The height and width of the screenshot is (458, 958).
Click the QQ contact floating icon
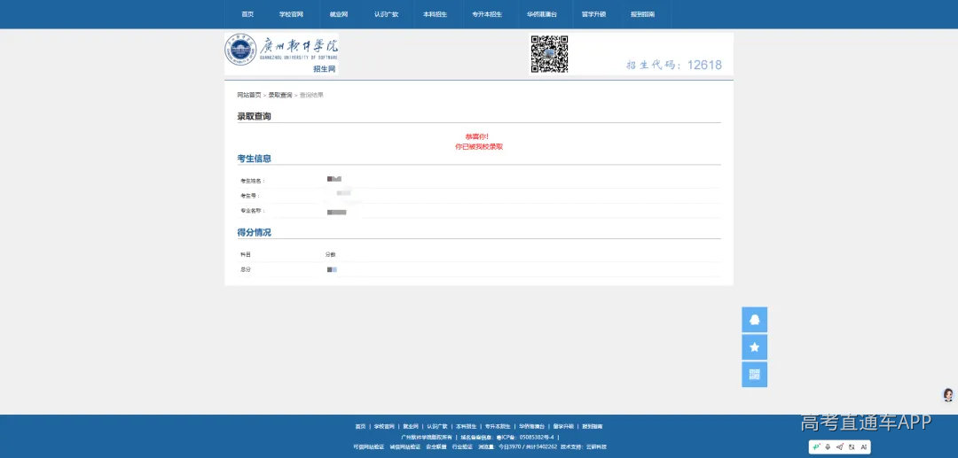point(755,320)
